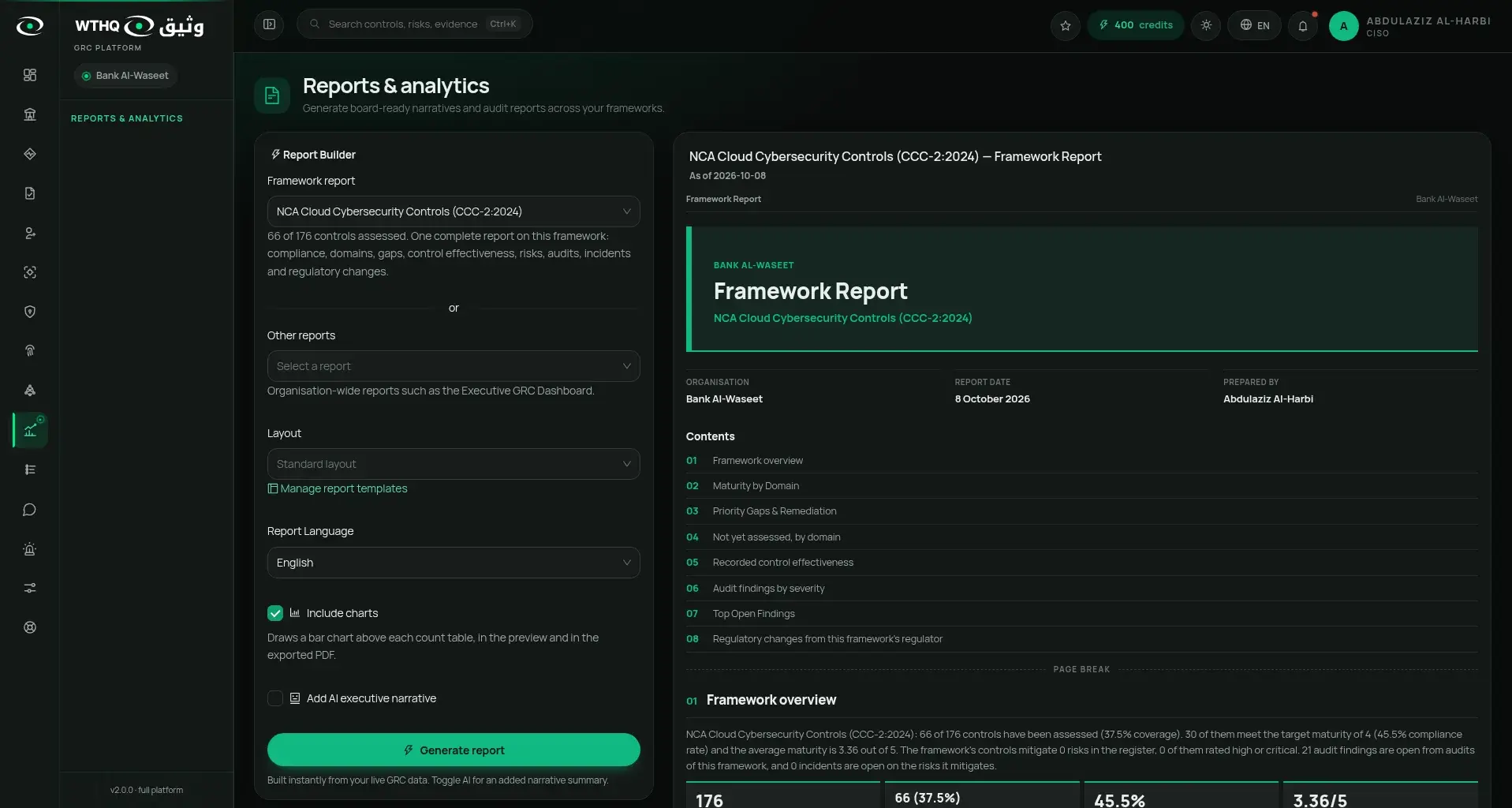Click the Generate report button
The width and height of the screenshot is (1512, 808).
point(454,750)
